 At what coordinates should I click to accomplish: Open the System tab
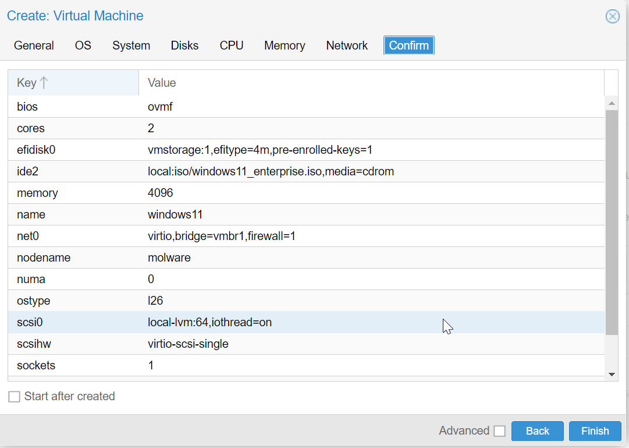[x=131, y=45]
